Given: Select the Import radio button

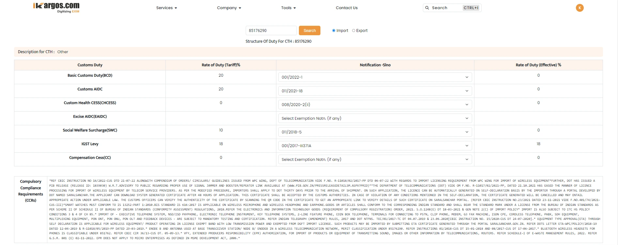Looking at the screenshot, I should 333,31.
